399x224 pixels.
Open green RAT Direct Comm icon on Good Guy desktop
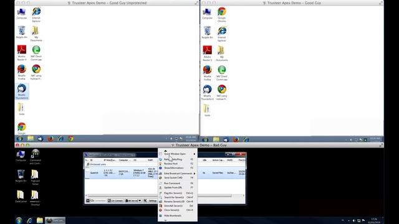tap(222, 73)
